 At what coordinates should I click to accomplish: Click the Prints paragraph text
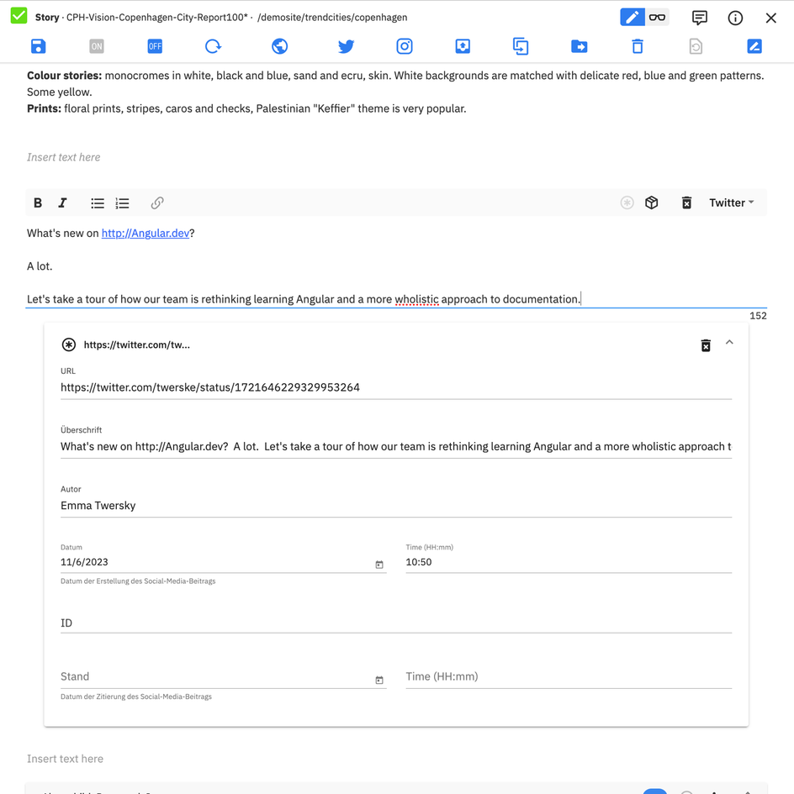[x=246, y=108]
